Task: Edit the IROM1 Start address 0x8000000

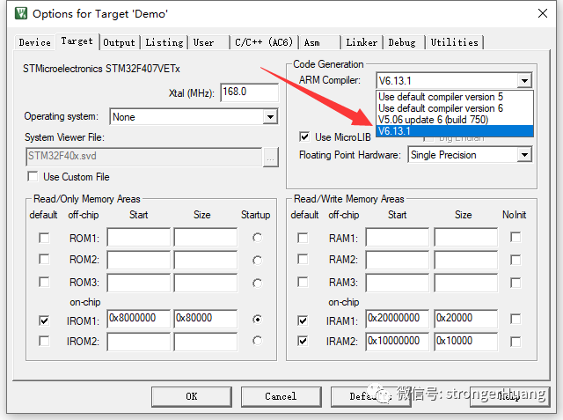Action: pos(139,319)
